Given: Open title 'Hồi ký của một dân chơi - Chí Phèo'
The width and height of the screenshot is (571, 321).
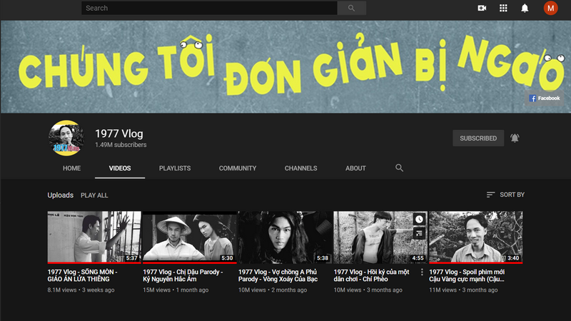Looking at the screenshot, I should point(371,275).
